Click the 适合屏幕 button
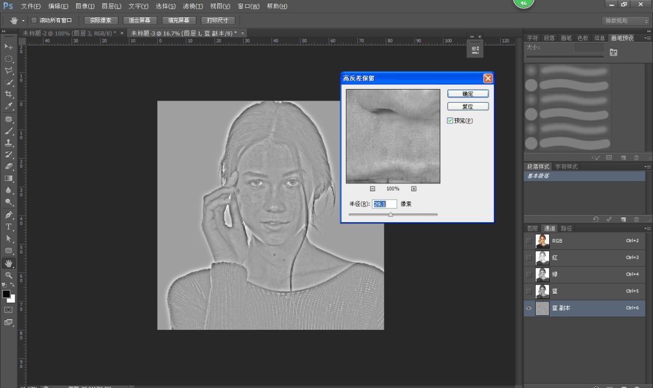Screen dimensions: 653x388 (139, 20)
